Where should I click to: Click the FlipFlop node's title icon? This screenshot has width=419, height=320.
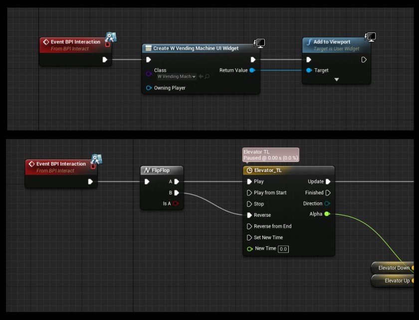[147, 170]
